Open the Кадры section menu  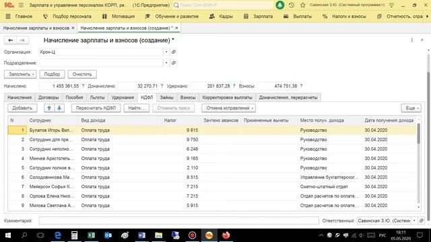tap(221, 16)
